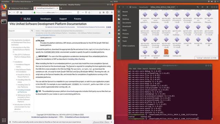
Task: Open Trash in Files sidebar
Action: coord(124,41)
